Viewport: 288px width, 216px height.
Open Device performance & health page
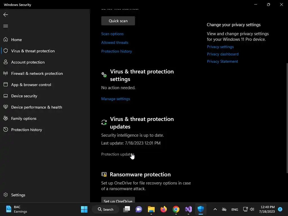tap(45, 107)
